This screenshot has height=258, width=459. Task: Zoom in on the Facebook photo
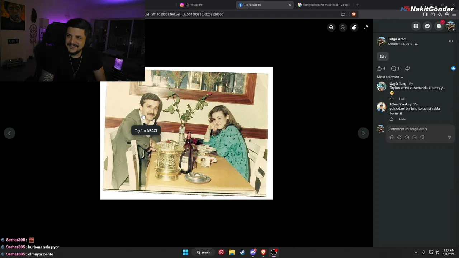pos(331,27)
